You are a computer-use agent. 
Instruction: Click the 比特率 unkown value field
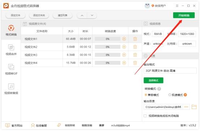[187, 44]
